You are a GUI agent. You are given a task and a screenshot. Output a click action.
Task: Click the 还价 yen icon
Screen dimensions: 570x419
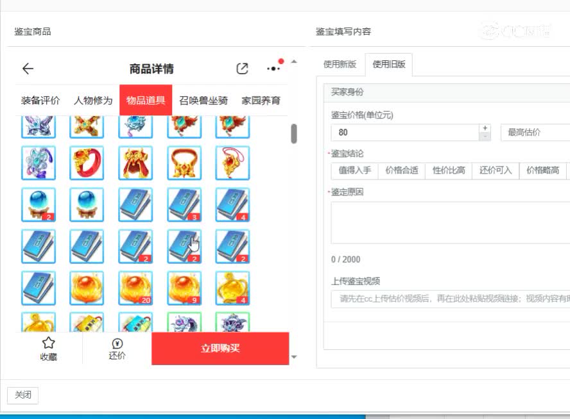[117, 343]
